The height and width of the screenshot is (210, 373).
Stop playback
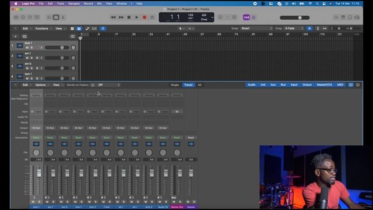point(129,17)
